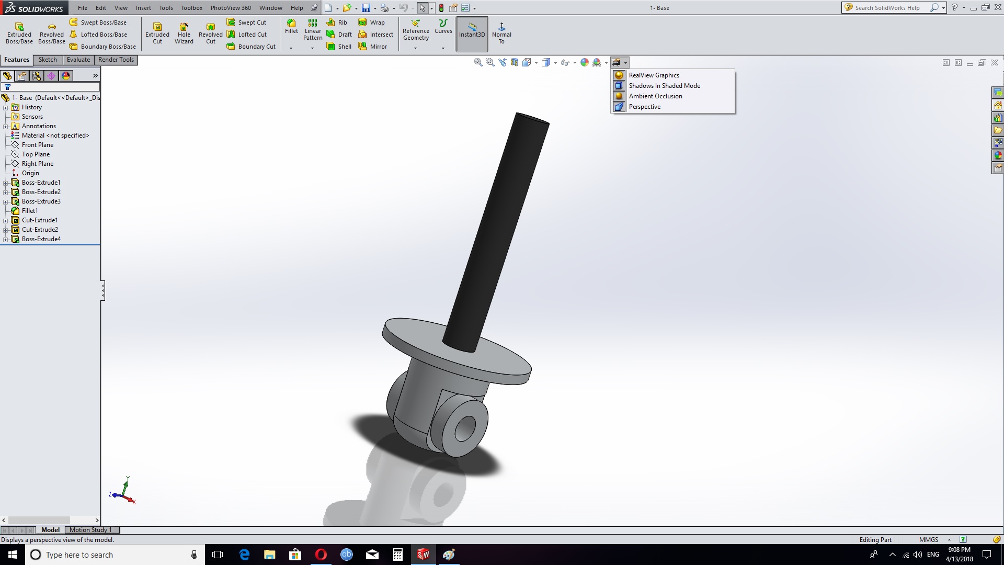Select the Hole Wizard tool
1004x565 pixels.
pyautogui.click(x=184, y=33)
